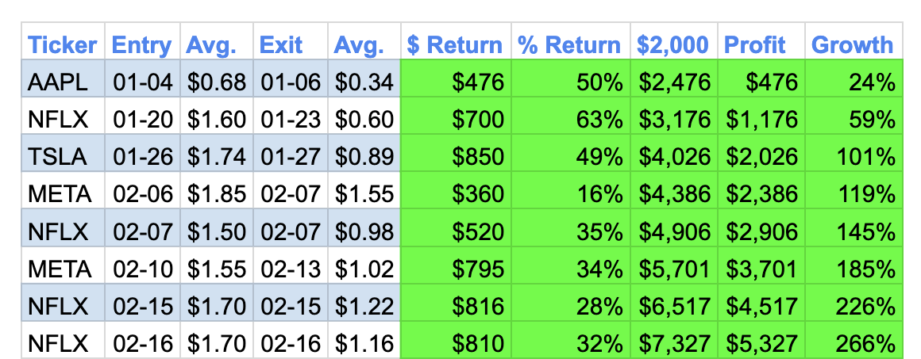Click the $5,327 profit cell
The height and width of the screenshot is (359, 921).
(761, 344)
